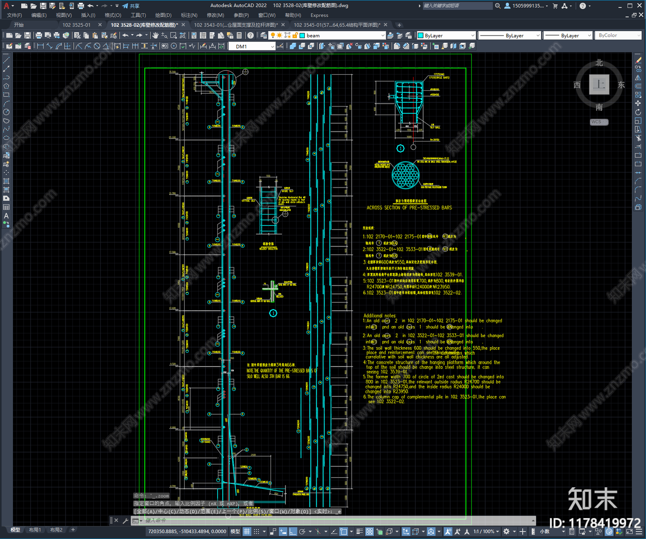Click the new drawing tab plus button
Image resolution: width=646 pixels, height=539 pixels.
click(399, 25)
